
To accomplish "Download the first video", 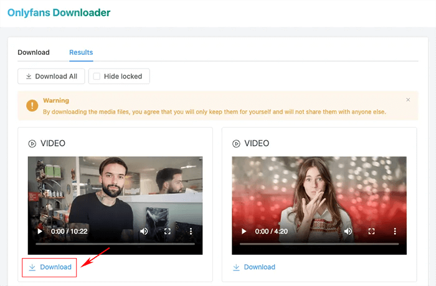I will tap(50, 267).
